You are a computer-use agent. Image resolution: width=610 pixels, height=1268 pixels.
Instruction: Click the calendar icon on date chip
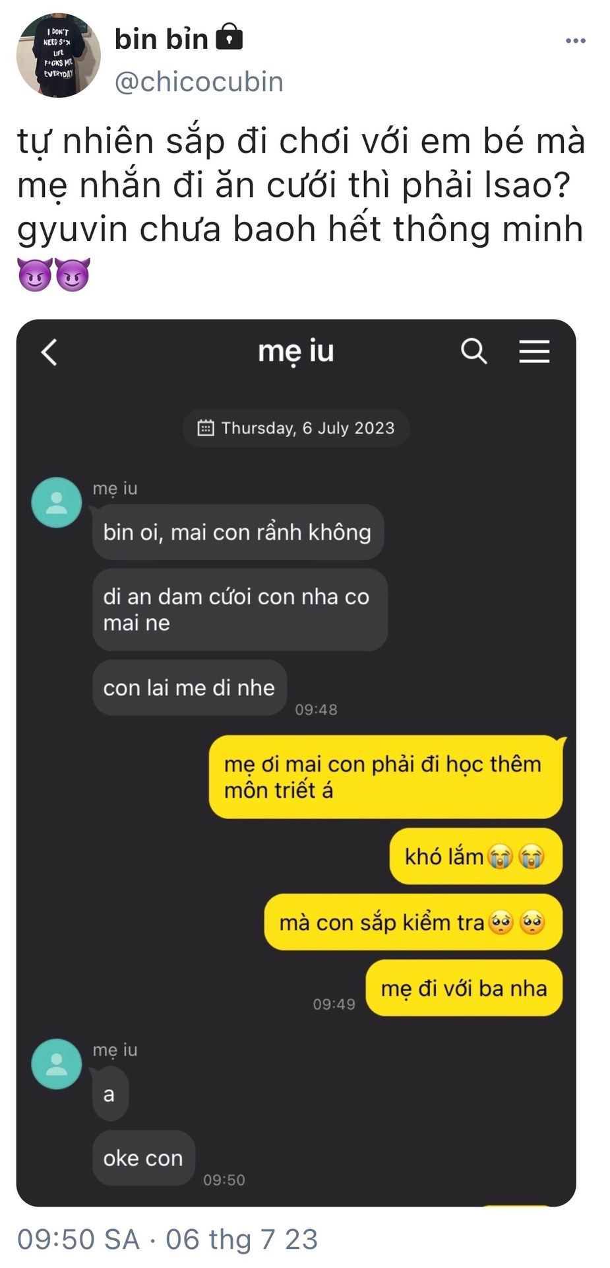[x=206, y=428]
